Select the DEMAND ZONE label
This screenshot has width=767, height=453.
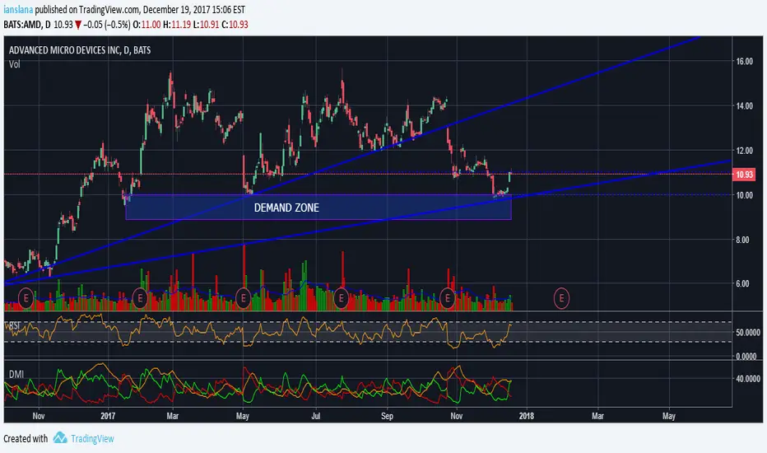coord(286,208)
